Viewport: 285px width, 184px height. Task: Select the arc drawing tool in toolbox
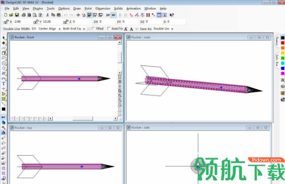point(4,58)
